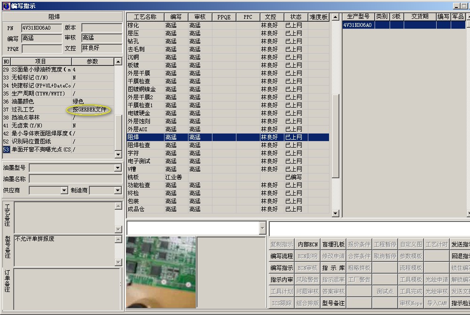
Task: Click the 内部ECN button
Action: pyautogui.click(x=307, y=244)
